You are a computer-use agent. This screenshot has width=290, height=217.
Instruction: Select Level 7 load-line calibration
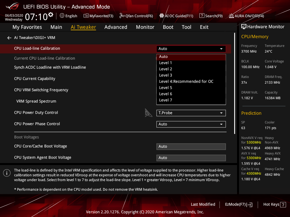tap(165, 100)
